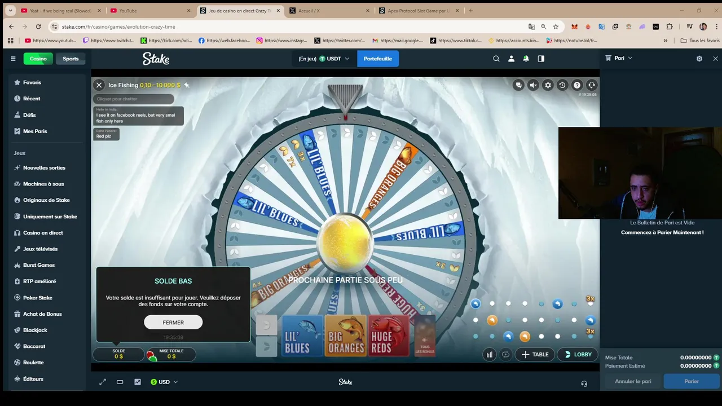Unmute the game sound
Image resolution: width=722 pixels, height=406 pixels.
point(533,85)
